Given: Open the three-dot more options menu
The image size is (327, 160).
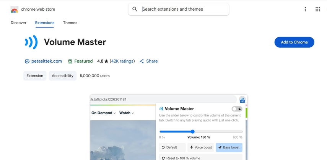Looking at the screenshot, I should point(305,9).
